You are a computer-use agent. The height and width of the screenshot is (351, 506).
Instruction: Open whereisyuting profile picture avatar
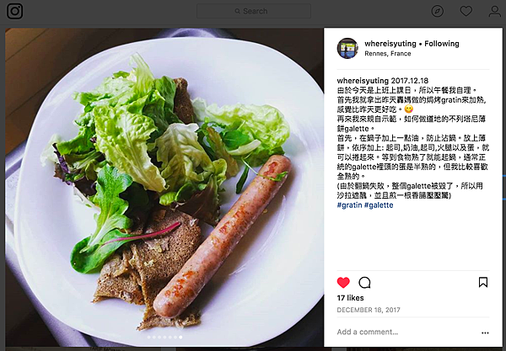pyautogui.click(x=347, y=48)
